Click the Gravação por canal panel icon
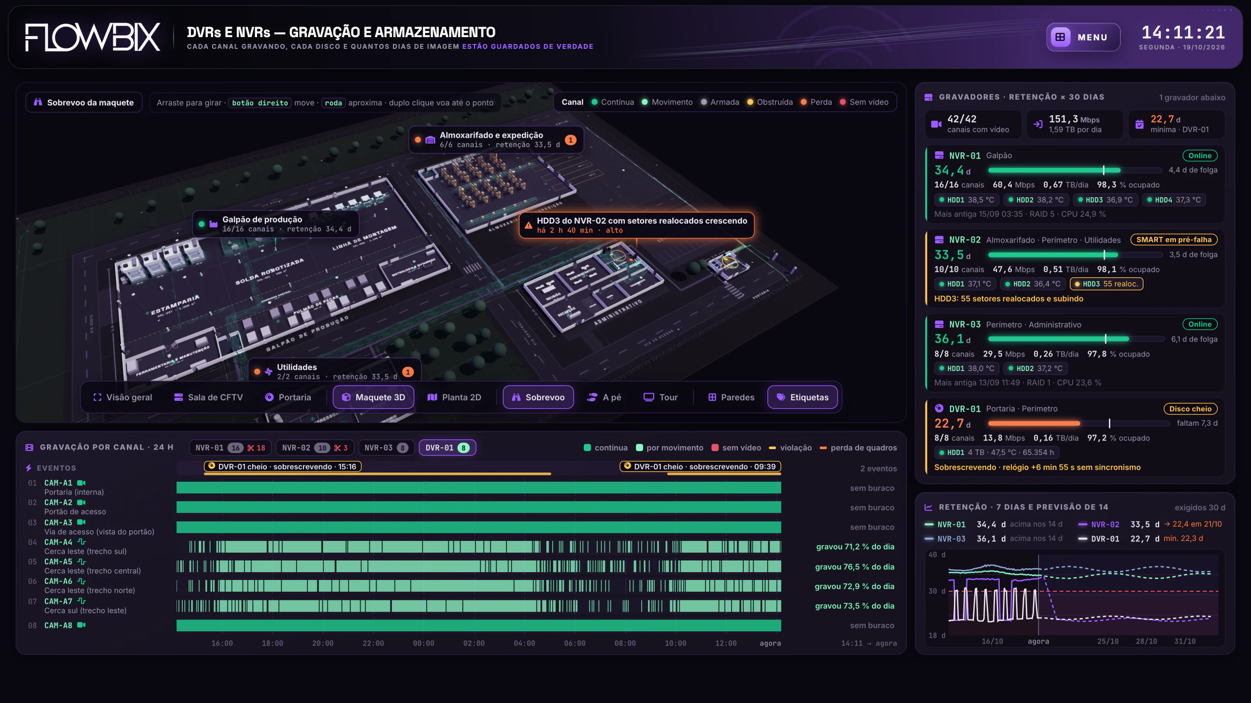The image size is (1251, 703). tap(29, 447)
